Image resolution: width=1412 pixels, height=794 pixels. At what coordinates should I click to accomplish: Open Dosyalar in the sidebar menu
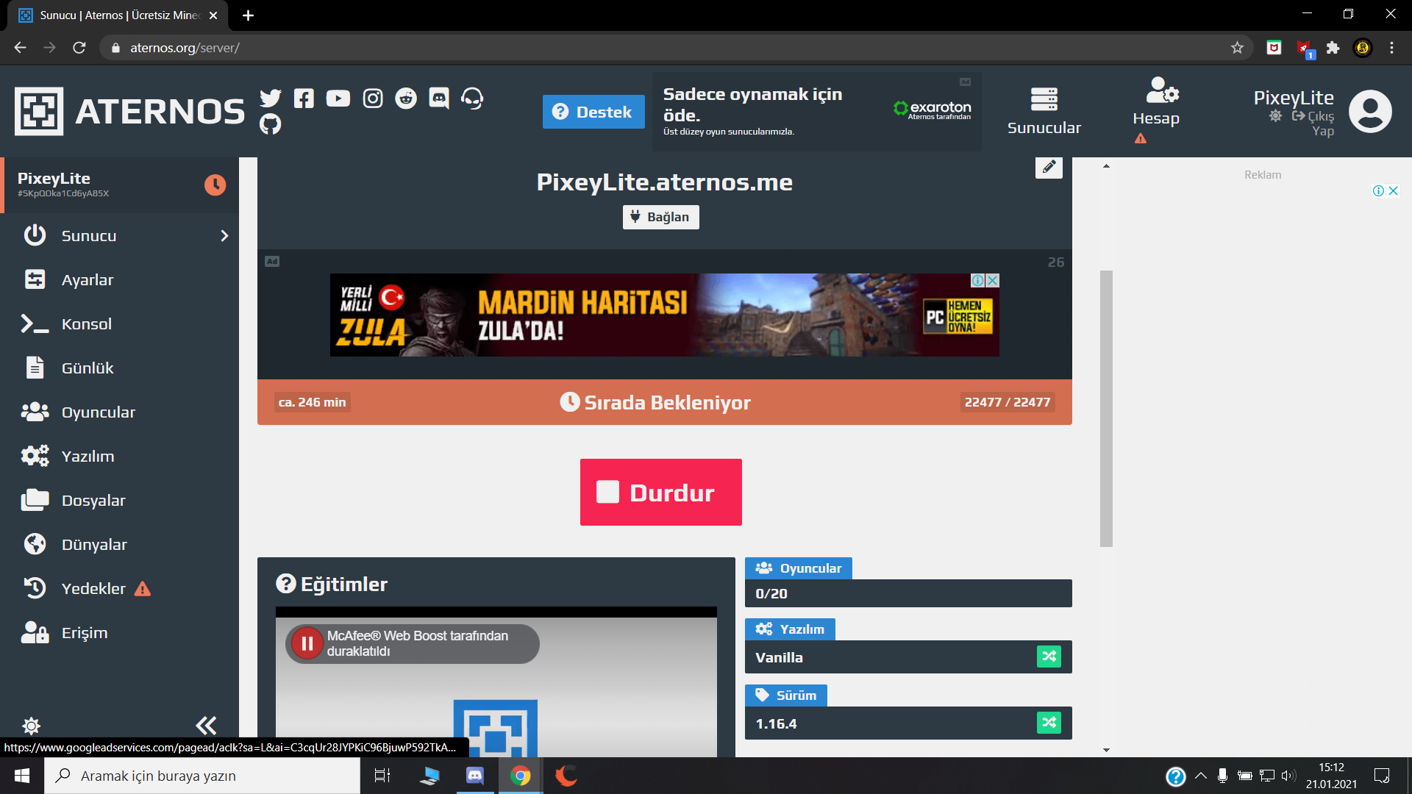click(x=93, y=501)
